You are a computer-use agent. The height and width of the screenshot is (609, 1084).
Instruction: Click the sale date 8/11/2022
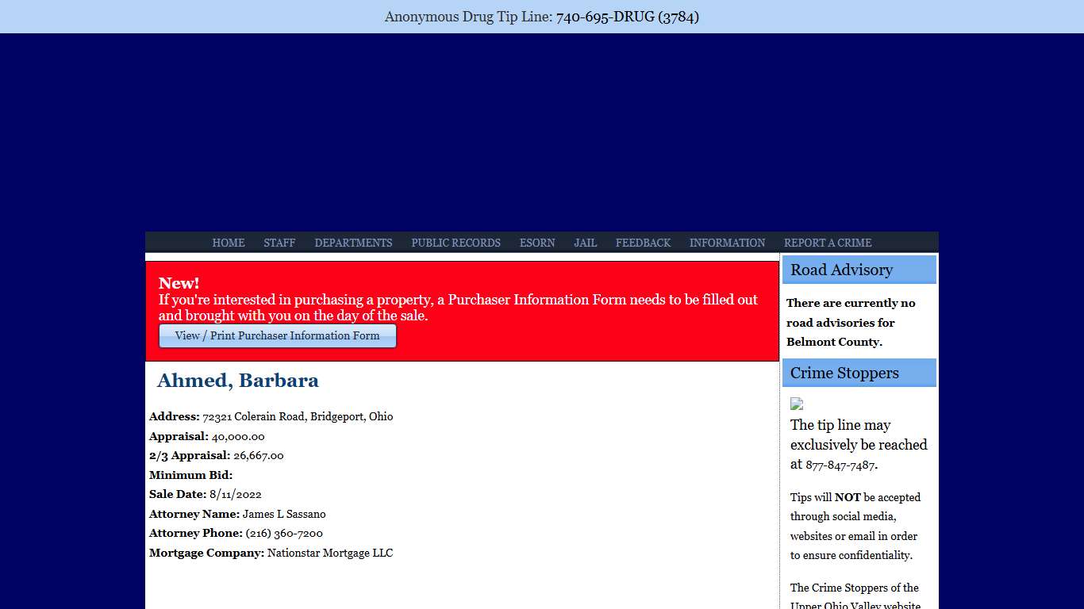(235, 495)
